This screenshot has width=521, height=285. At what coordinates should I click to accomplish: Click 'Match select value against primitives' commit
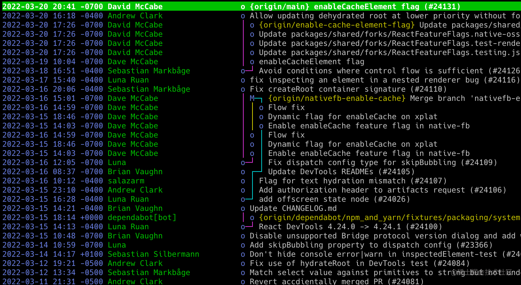385,272
